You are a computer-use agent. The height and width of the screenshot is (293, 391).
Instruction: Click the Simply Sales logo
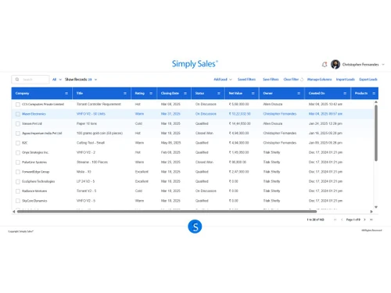tap(195, 64)
